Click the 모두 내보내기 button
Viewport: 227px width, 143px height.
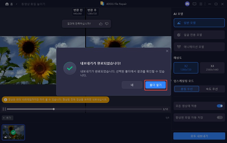tap(199, 136)
